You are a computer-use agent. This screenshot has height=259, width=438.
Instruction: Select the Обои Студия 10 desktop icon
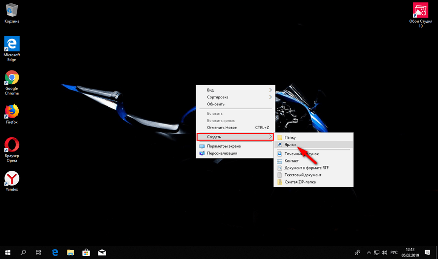coord(420,15)
